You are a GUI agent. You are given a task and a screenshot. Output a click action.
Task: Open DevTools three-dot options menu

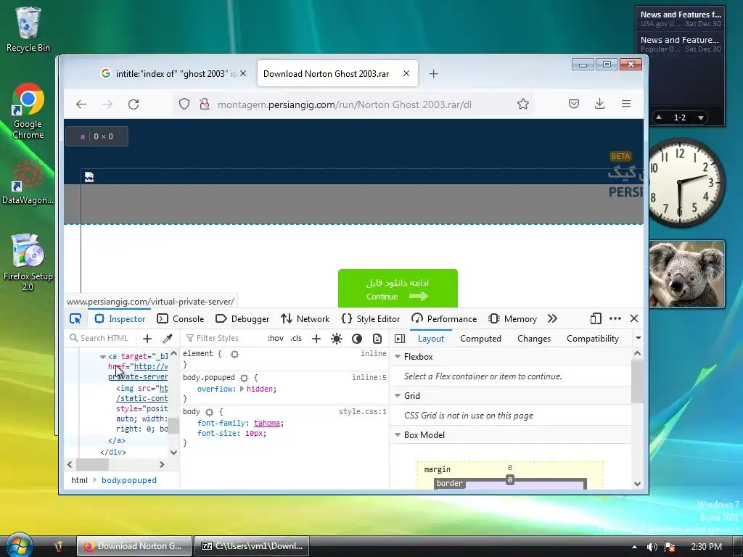[615, 319]
